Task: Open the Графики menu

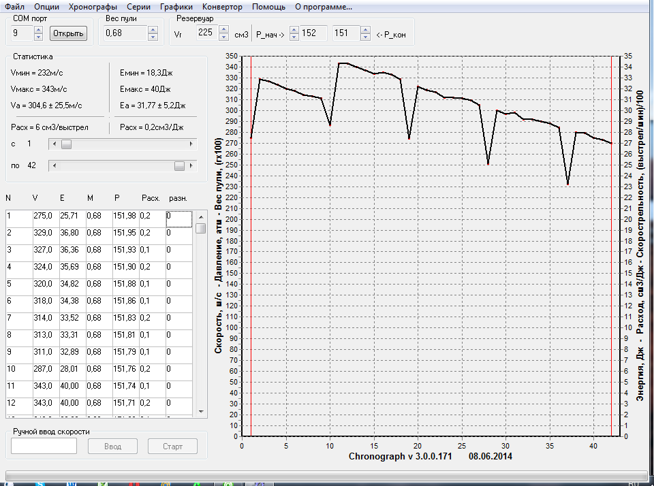Action: tap(176, 7)
